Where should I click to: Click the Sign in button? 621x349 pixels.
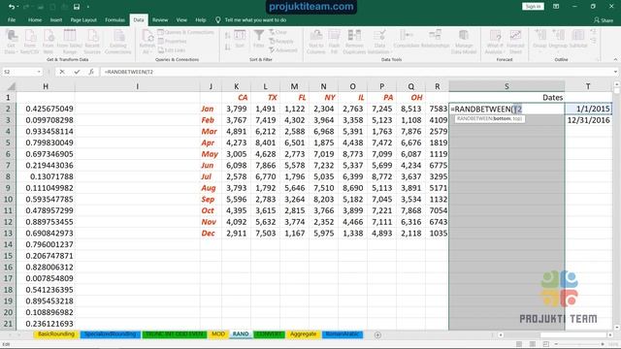(x=533, y=7)
